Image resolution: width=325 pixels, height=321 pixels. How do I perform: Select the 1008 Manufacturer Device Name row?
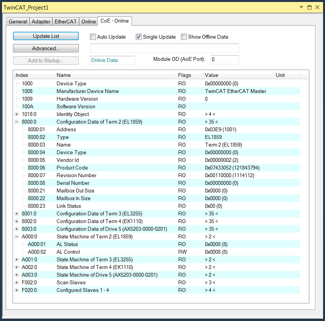point(161,91)
